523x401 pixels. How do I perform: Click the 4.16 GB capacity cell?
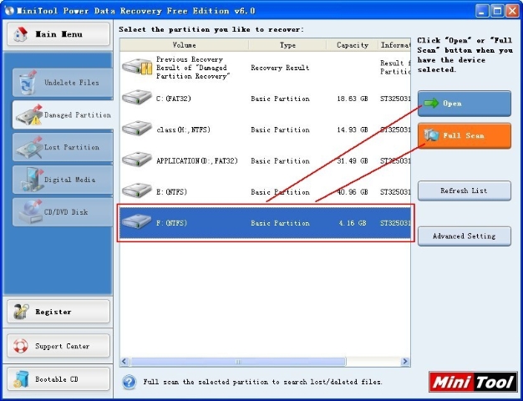pos(353,223)
